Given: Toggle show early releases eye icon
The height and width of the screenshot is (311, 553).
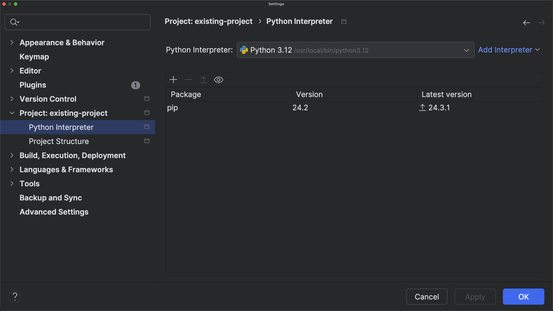Looking at the screenshot, I should pyautogui.click(x=219, y=80).
